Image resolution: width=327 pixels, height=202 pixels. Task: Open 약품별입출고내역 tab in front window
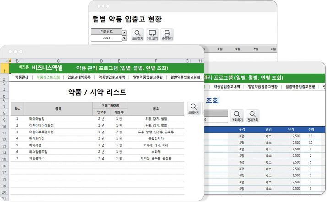point(112,78)
